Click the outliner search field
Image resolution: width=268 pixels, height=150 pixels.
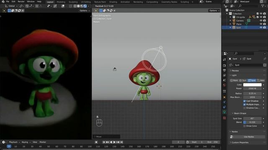coord(248,6)
